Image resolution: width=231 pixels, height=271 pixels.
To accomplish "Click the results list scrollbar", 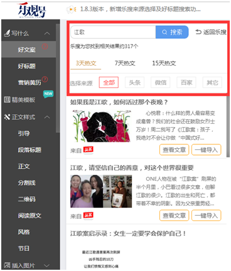I will (x=228, y=126).
